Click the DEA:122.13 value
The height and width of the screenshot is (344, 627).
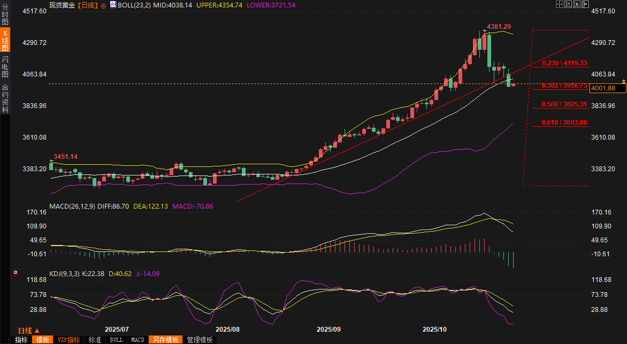[150, 207]
